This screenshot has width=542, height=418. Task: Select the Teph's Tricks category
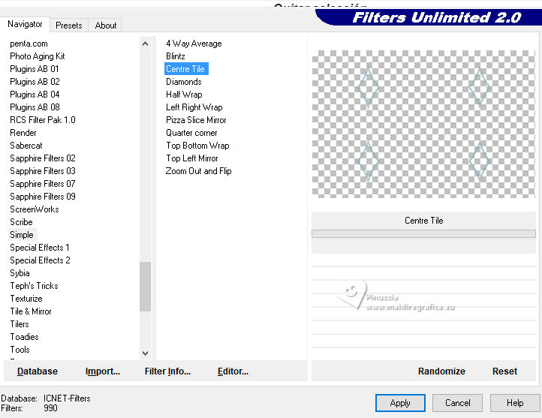34,286
